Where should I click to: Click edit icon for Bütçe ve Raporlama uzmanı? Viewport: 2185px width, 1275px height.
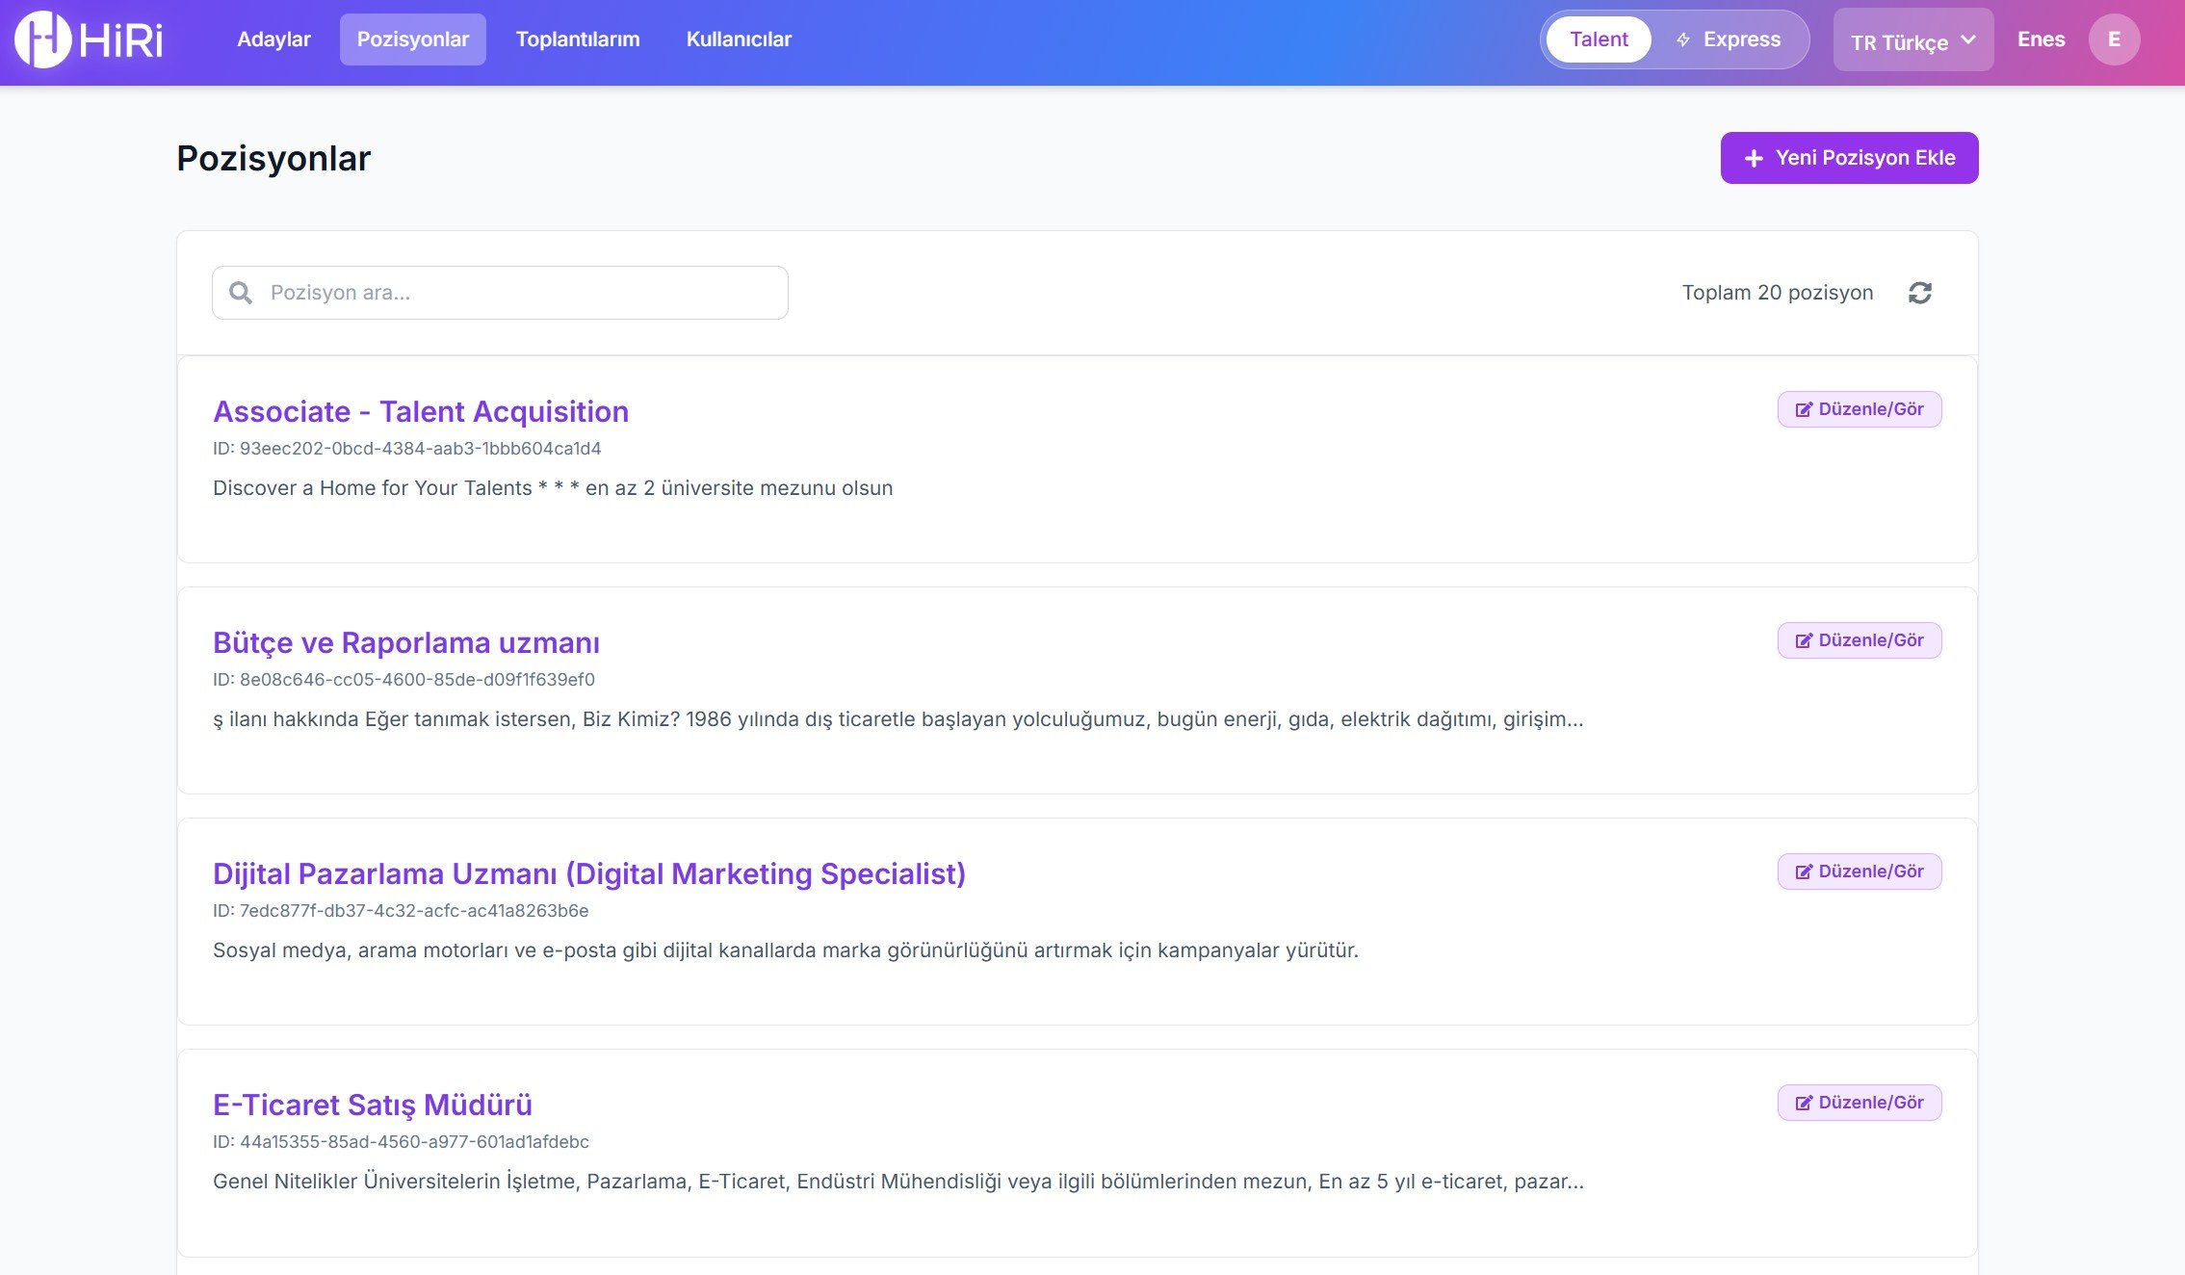(x=1803, y=641)
